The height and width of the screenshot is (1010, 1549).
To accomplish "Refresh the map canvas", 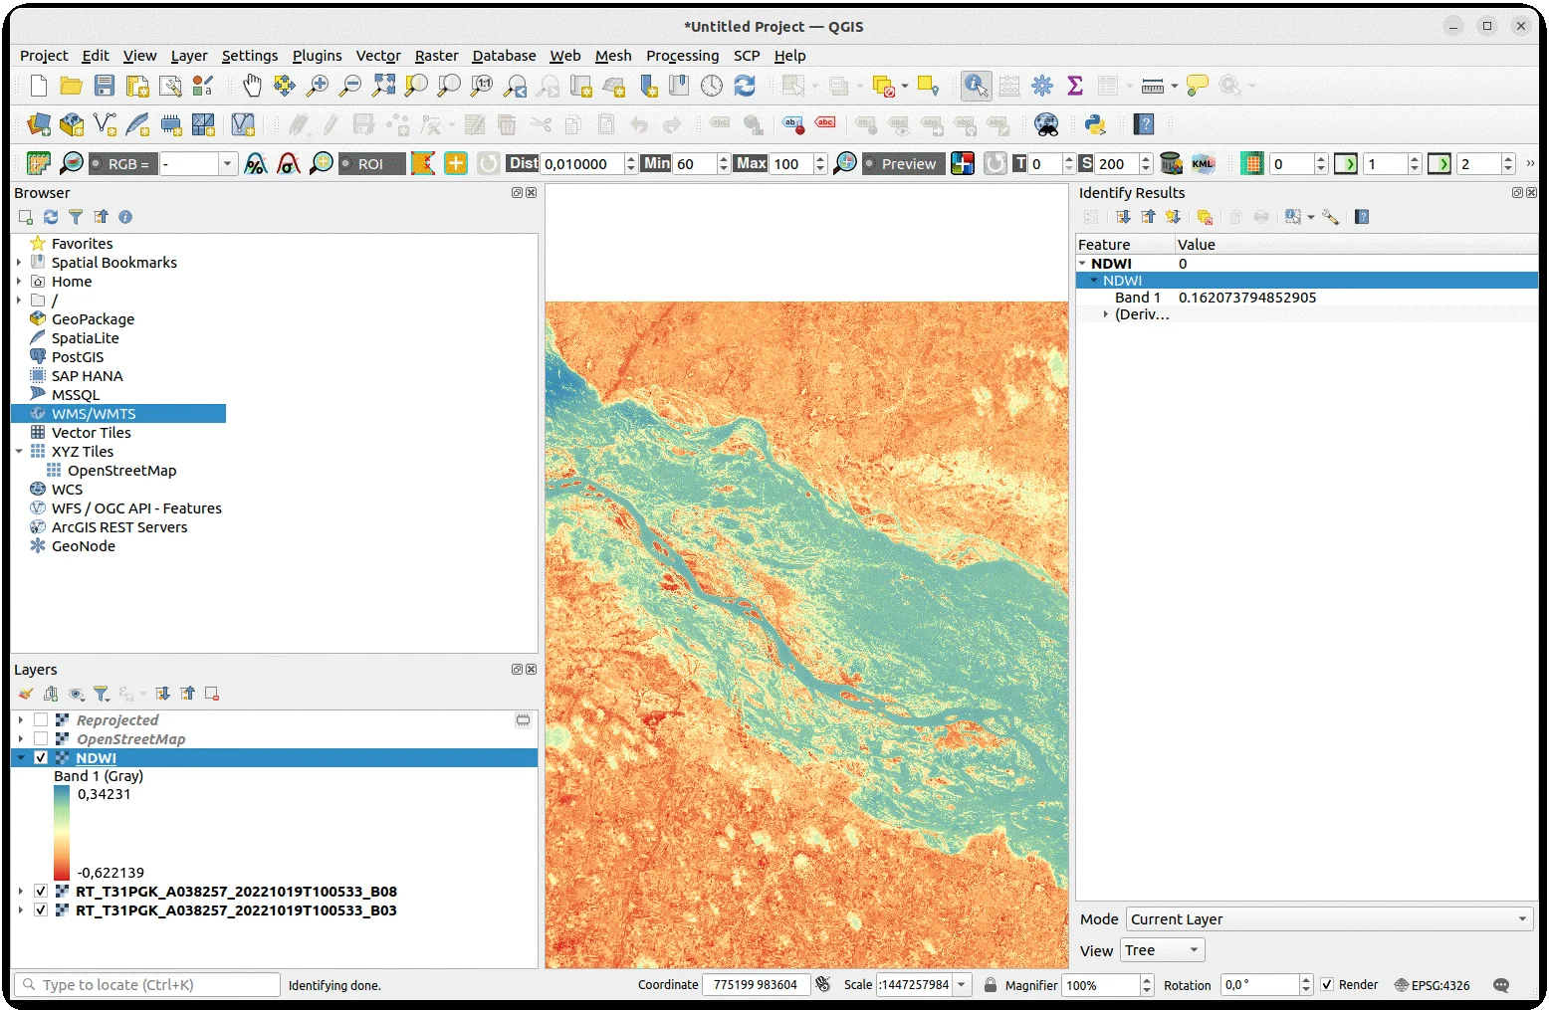I will (x=744, y=86).
